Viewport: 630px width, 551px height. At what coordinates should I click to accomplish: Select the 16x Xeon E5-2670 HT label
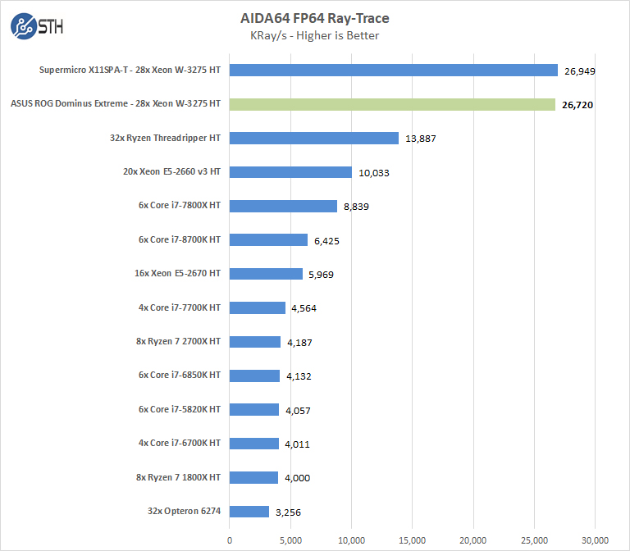pos(177,274)
